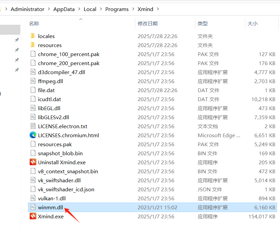Sort by the 类型 column header
Screen dimensions: 280x229
pos(203,23)
